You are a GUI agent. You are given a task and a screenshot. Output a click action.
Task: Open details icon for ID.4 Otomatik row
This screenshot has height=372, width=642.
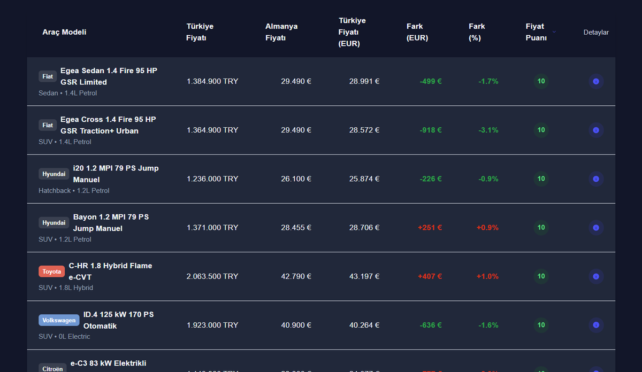click(595, 325)
